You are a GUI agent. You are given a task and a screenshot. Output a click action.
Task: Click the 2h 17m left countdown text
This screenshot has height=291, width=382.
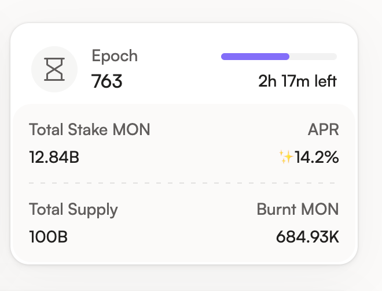(297, 81)
